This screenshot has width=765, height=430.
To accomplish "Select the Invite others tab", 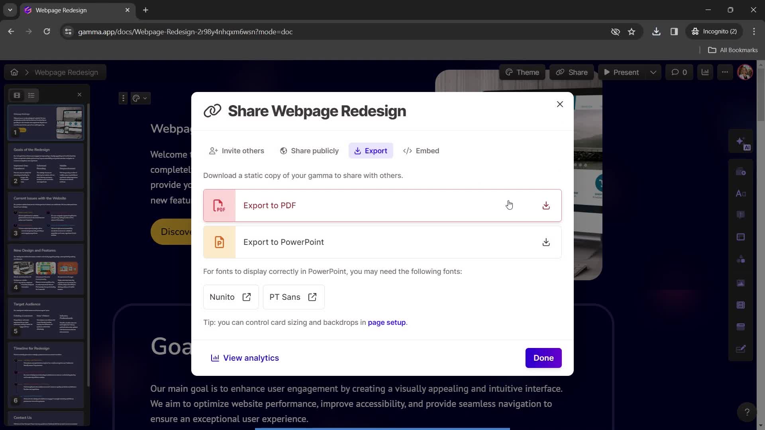I will point(236,150).
